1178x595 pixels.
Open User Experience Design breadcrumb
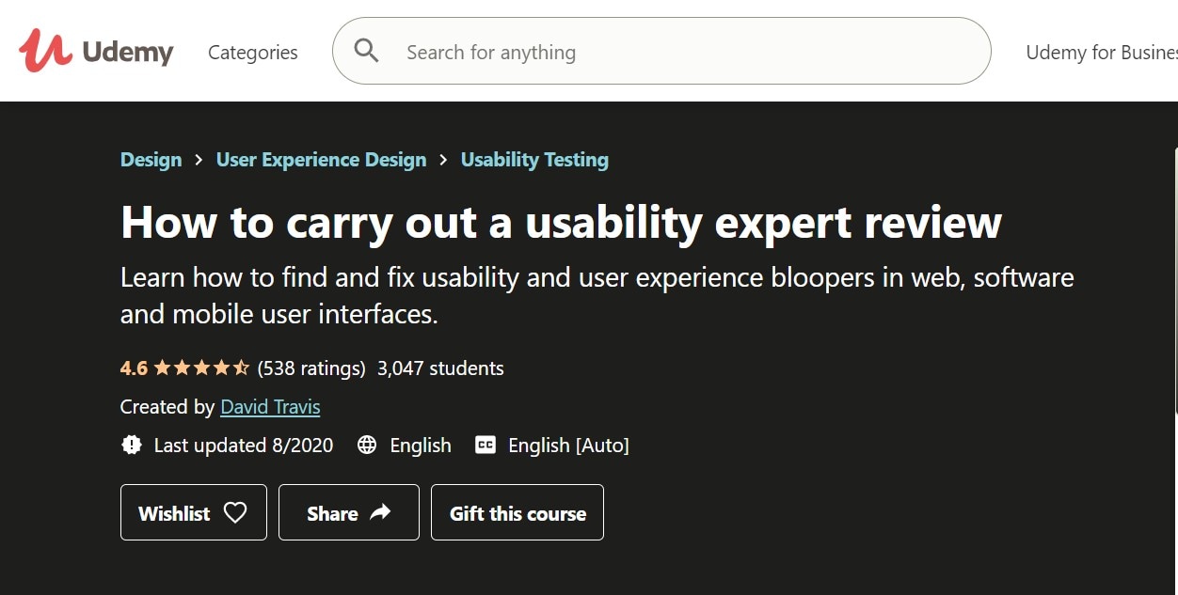[x=321, y=160]
